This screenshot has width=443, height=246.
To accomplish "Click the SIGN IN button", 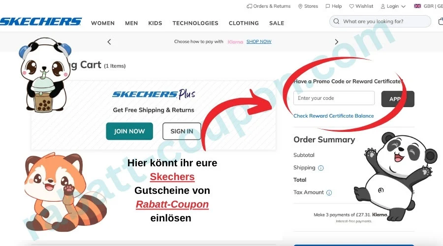I will [182, 131].
